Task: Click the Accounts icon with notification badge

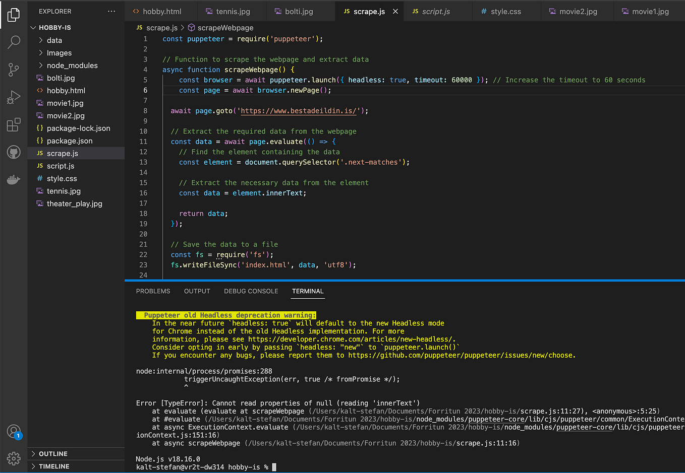Action: tap(14, 432)
